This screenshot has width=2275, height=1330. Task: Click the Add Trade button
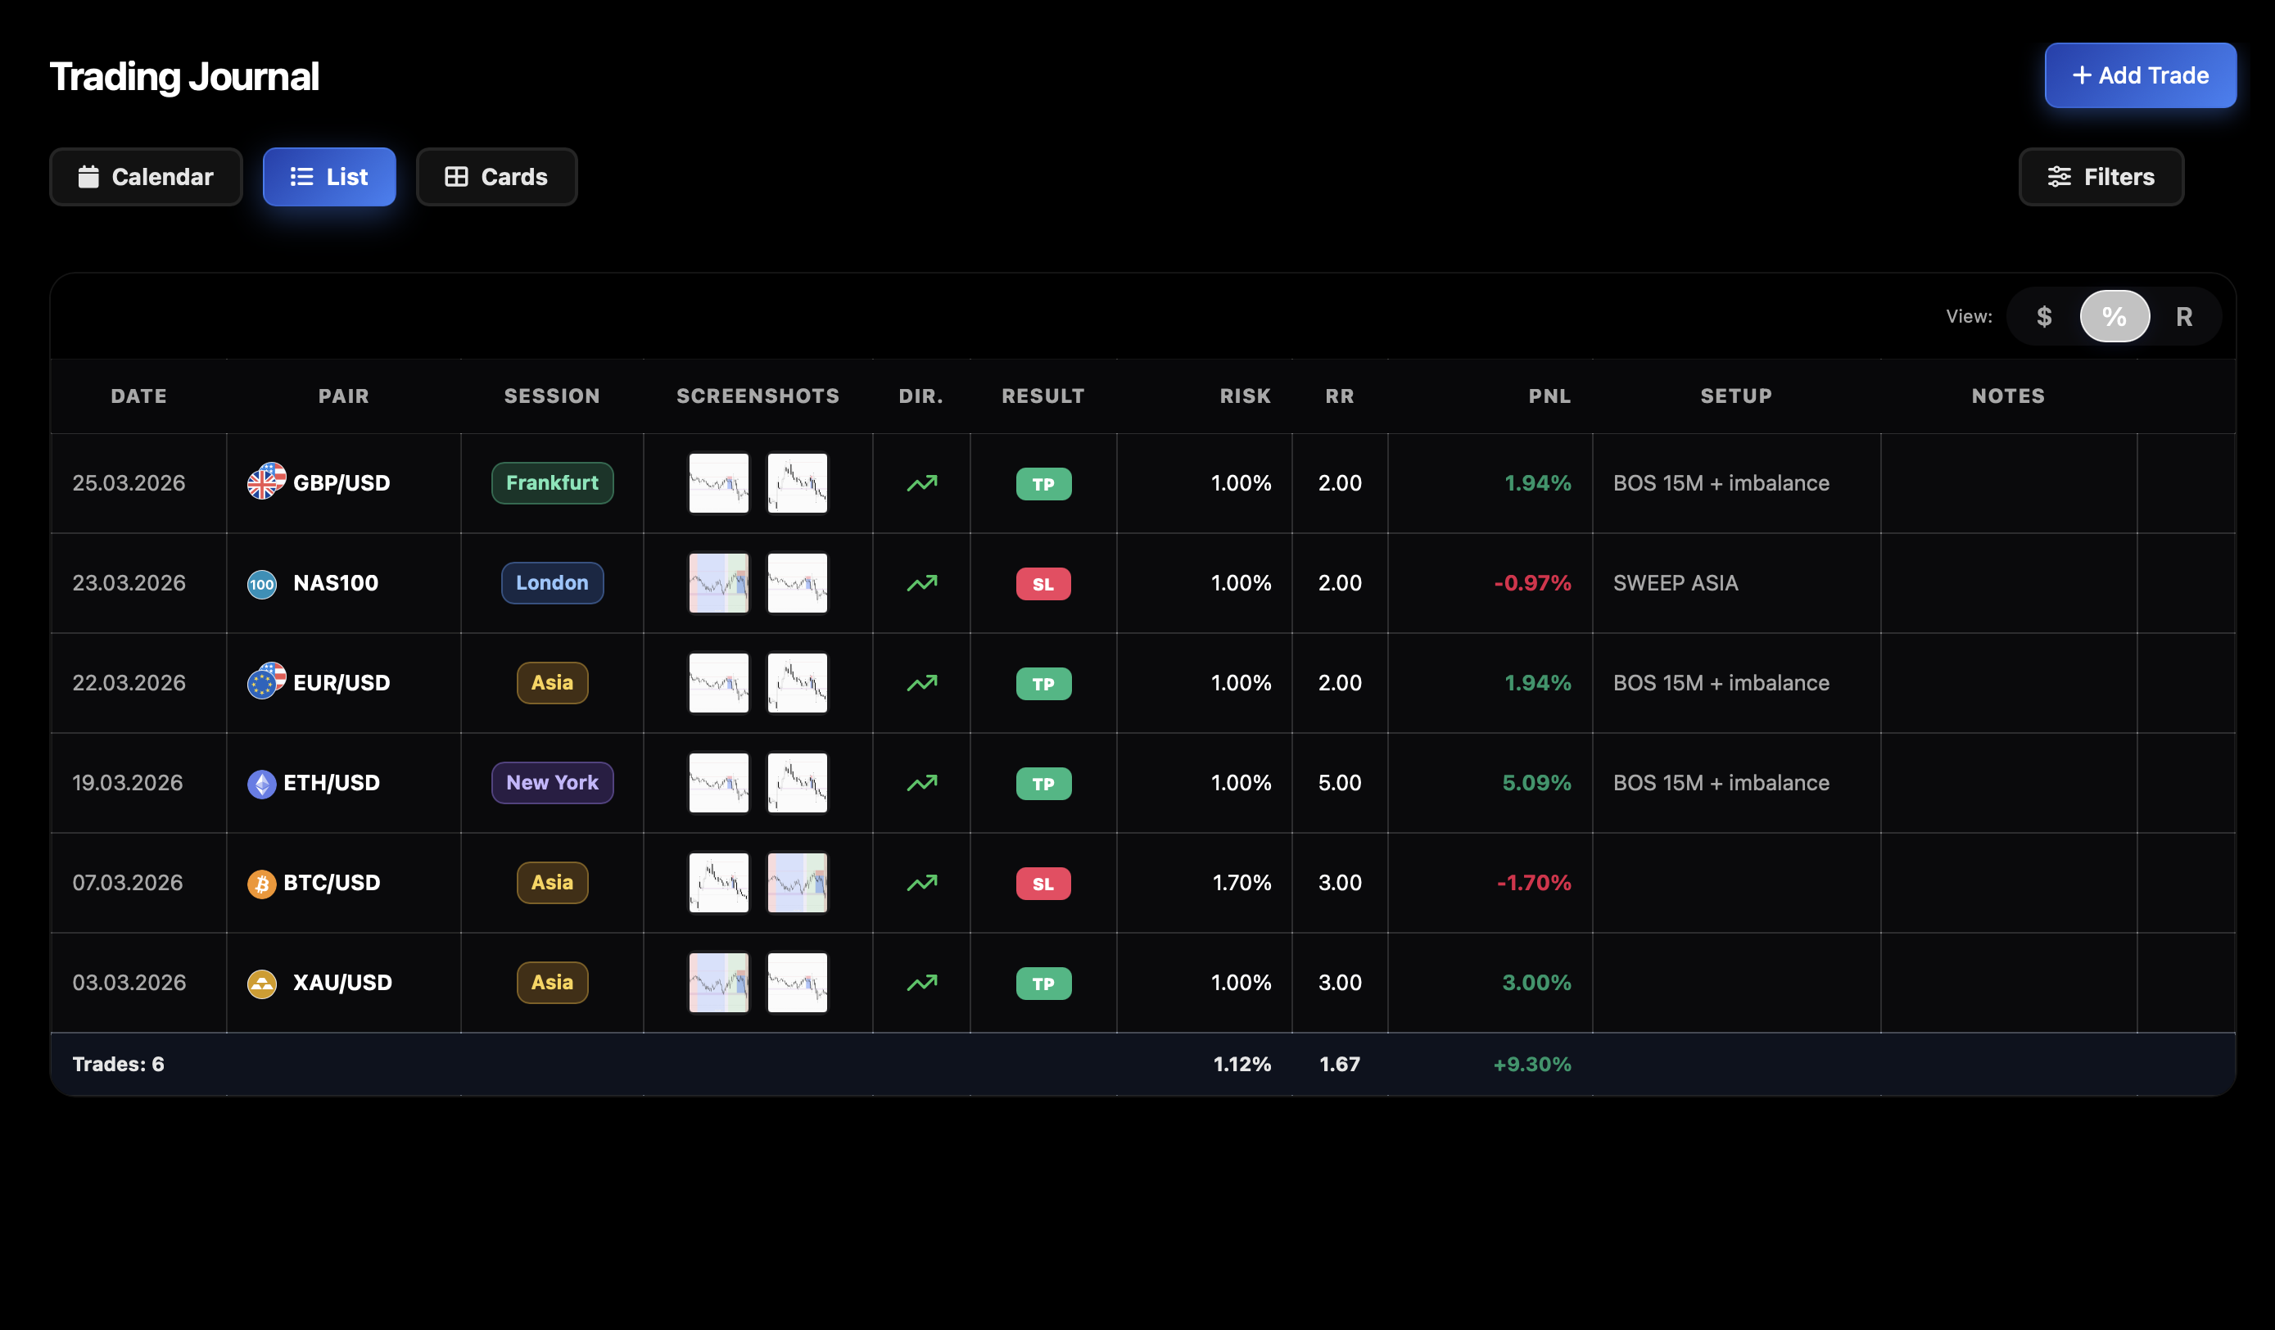[x=2141, y=75]
